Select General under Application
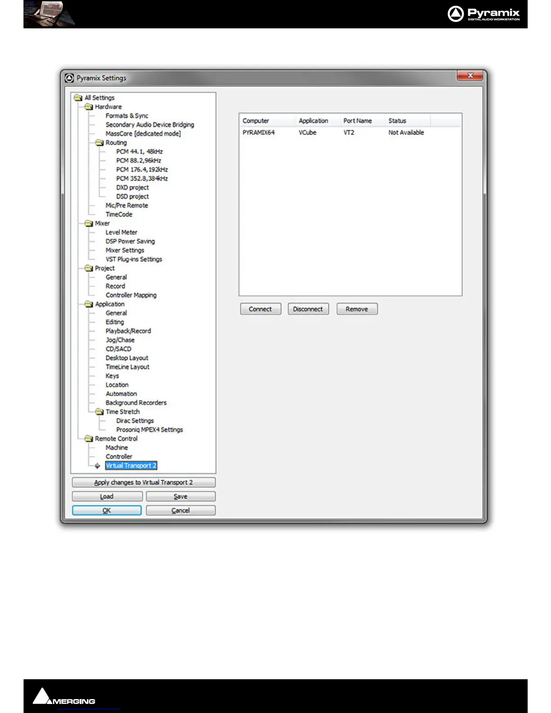Image resolution: width=551 pixels, height=713 pixels. [116, 313]
